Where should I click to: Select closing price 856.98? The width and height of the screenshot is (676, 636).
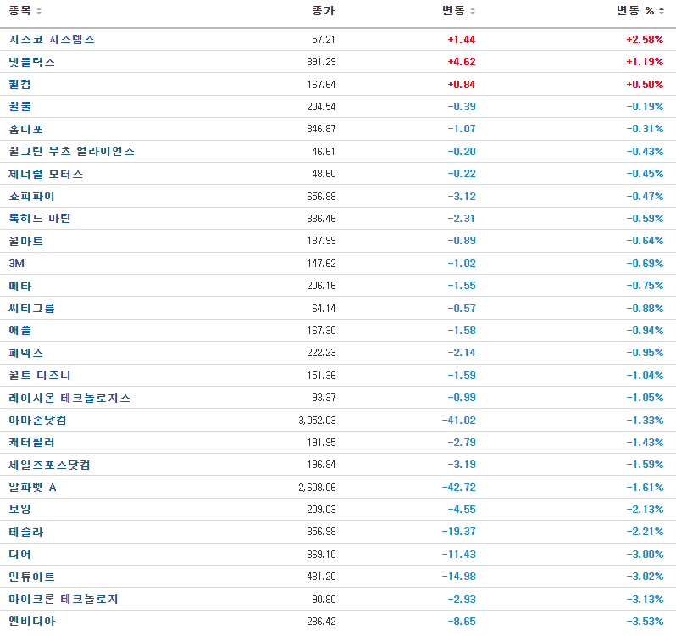321,532
